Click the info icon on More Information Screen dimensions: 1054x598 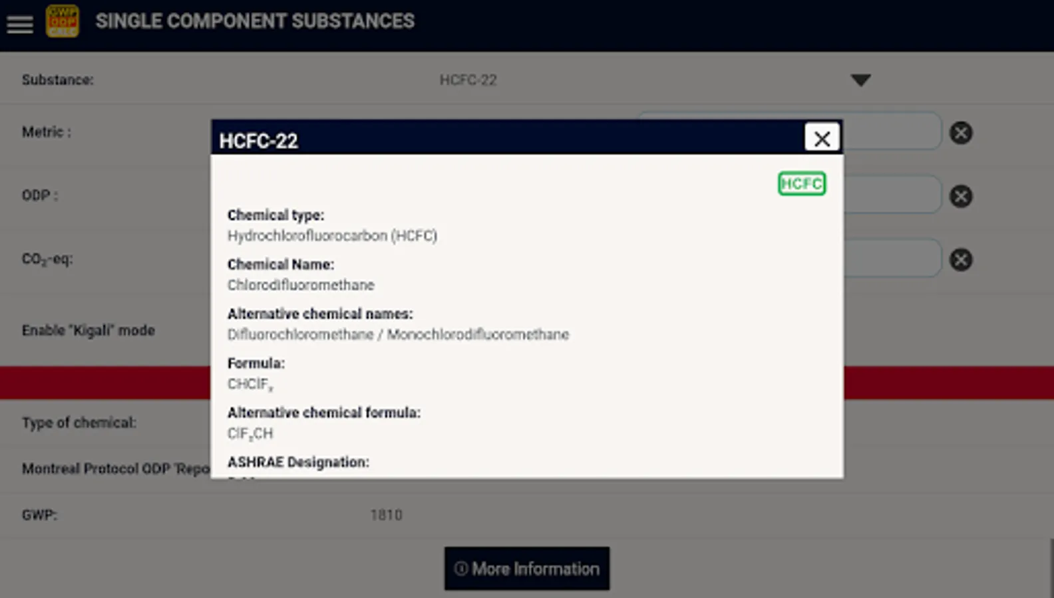460,569
